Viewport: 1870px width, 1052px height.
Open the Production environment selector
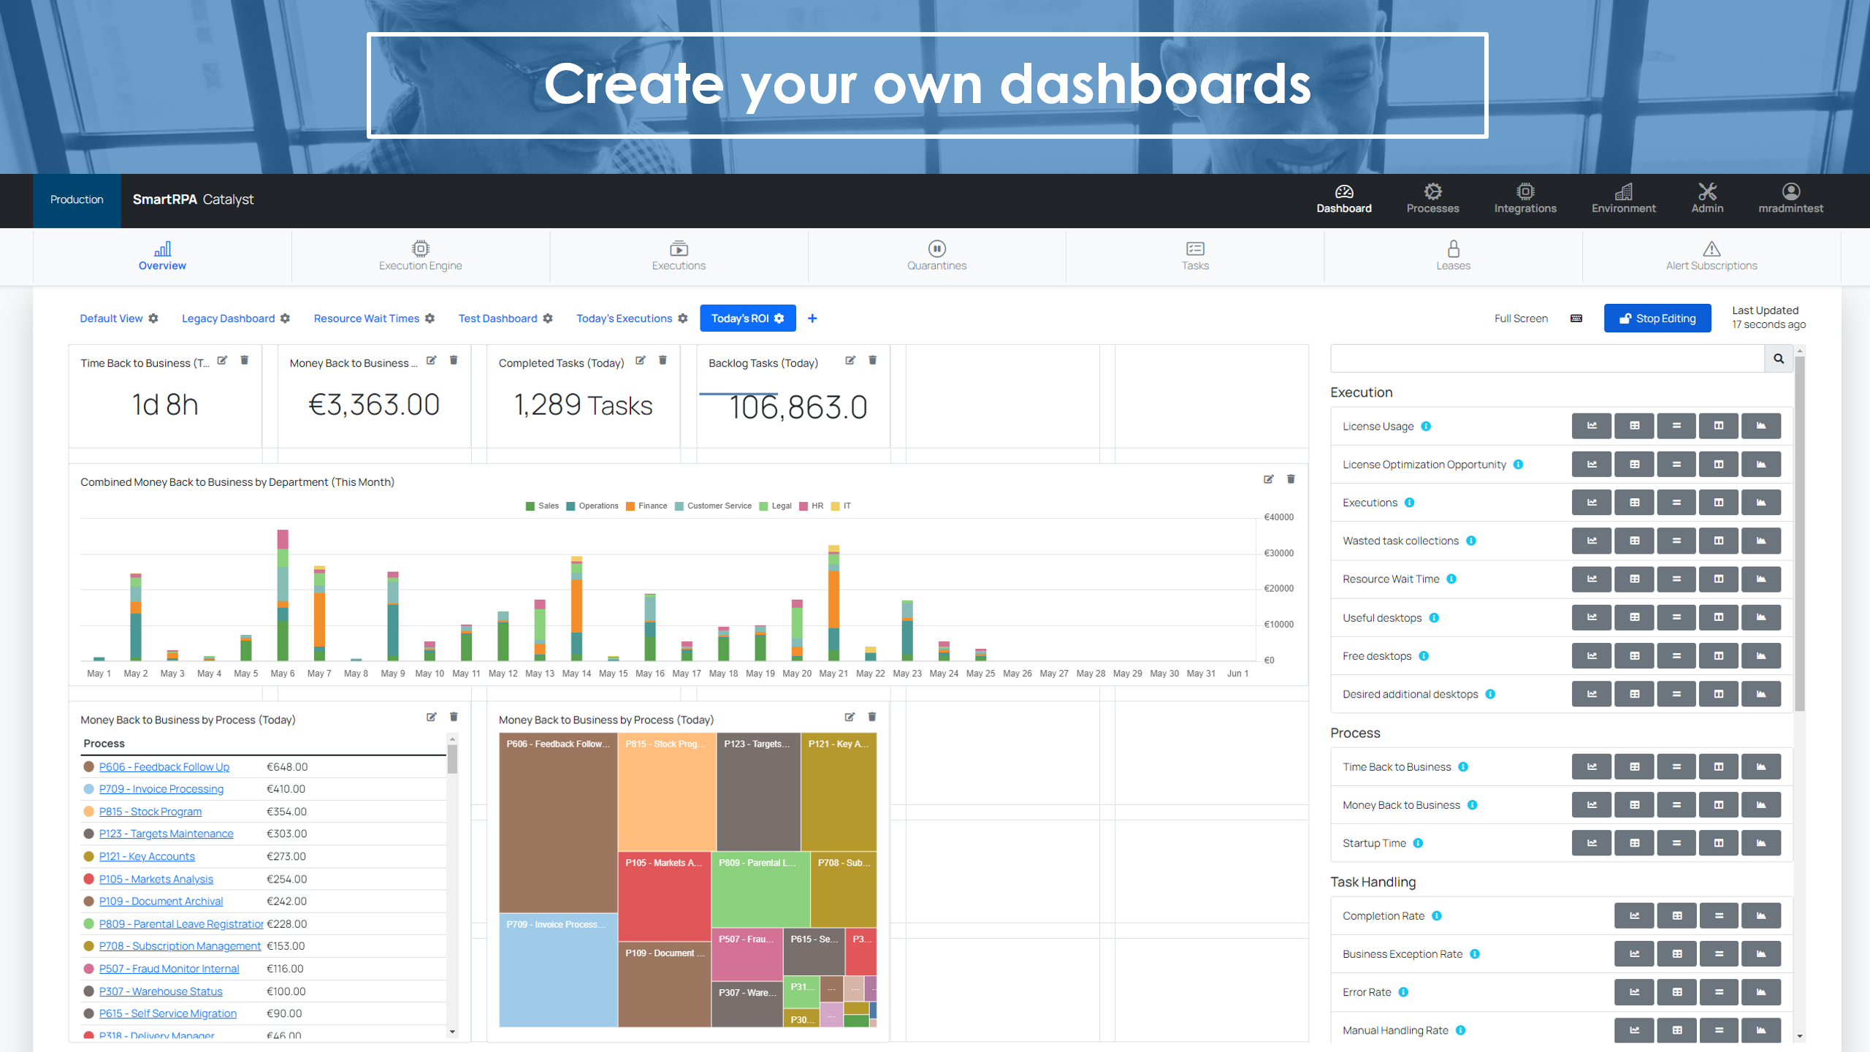(77, 199)
